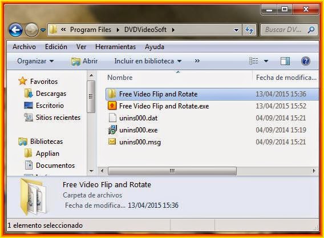Viewport: 324px width, 238px height.
Task: Click the unins000.msg envelope icon
Action: (x=112, y=142)
